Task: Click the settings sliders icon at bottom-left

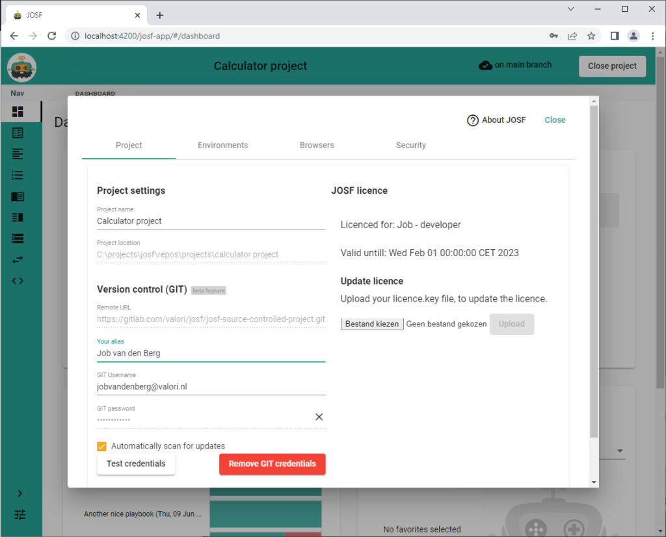Action: click(20, 514)
